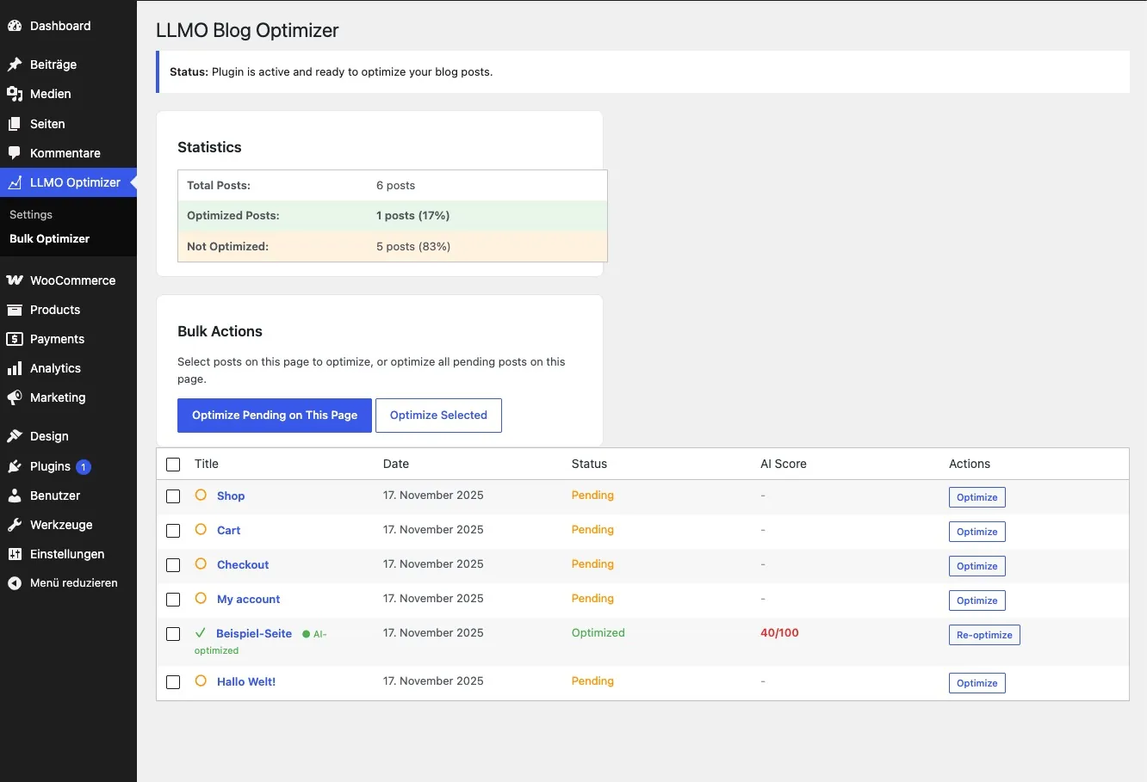
Task: Check the Shop row checkbox
Action: (173, 496)
